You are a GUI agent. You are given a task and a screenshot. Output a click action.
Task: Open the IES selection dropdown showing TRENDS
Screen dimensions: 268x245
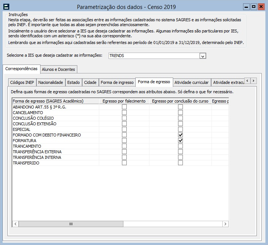pos(203,56)
